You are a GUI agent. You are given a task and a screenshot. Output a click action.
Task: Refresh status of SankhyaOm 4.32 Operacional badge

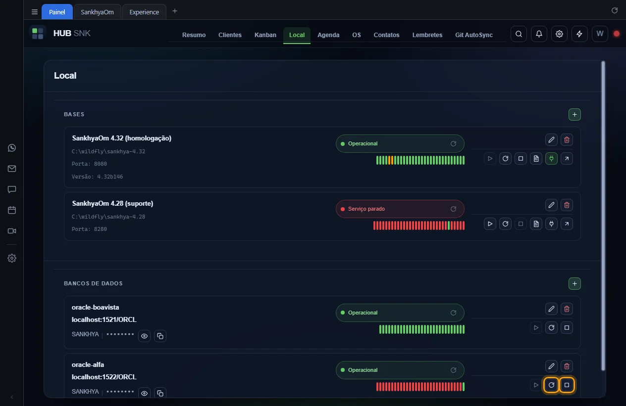453,143
